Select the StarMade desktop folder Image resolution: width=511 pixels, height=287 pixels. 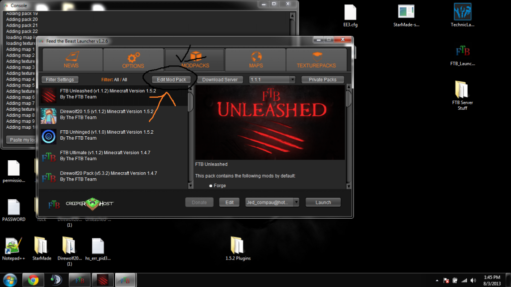pyautogui.click(x=42, y=249)
